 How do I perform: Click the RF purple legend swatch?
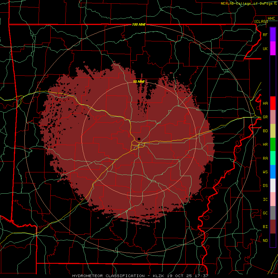[x=273, y=35]
